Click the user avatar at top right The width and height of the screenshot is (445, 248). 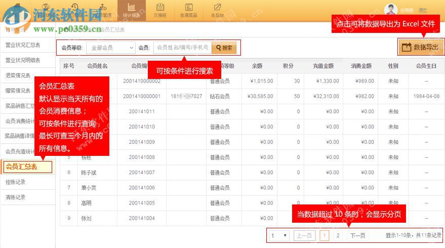coord(391,10)
